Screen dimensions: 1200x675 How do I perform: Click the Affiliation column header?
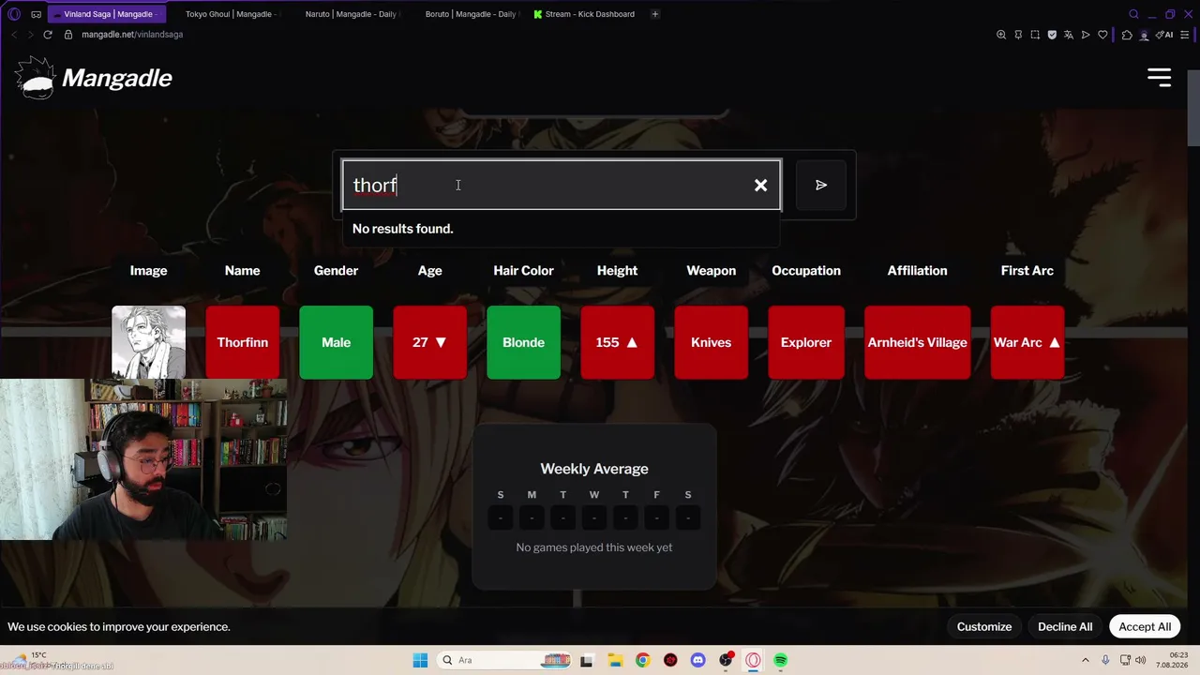click(x=917, y=271)
